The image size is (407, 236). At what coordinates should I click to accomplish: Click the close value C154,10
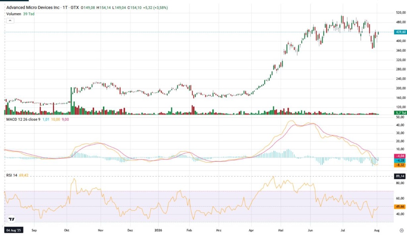[134, 8]
